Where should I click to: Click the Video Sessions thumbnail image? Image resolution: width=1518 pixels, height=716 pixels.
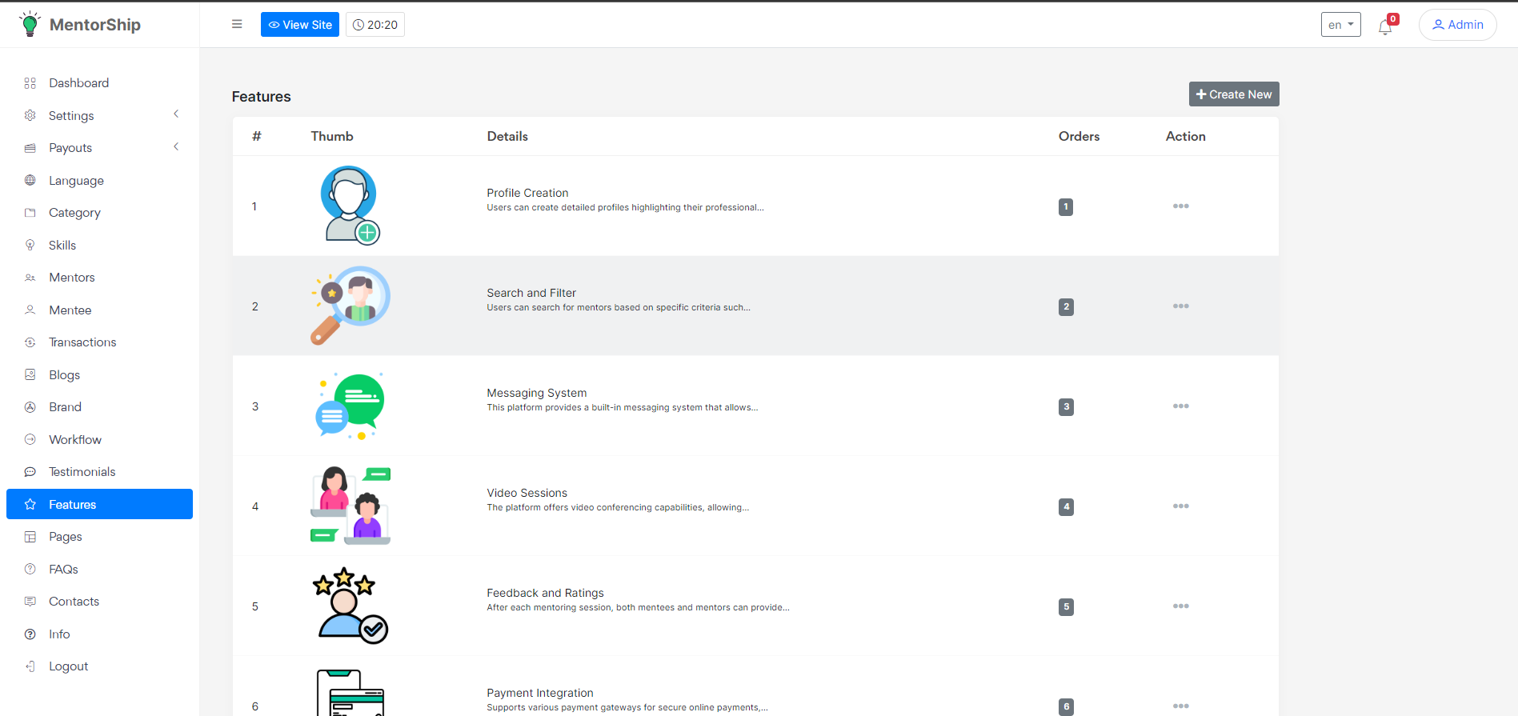[350, 506]
